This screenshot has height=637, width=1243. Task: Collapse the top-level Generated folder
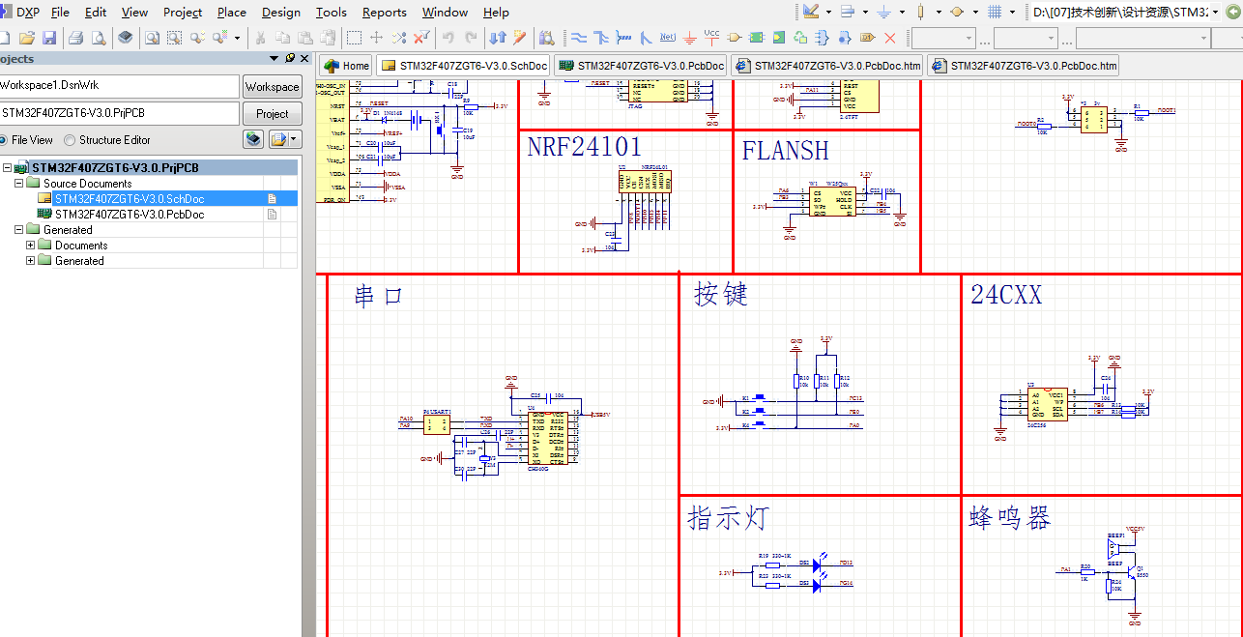[x=18, y=229]
